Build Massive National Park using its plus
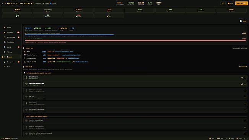This screenshot has height=140, width=249. tap(245, 121)
